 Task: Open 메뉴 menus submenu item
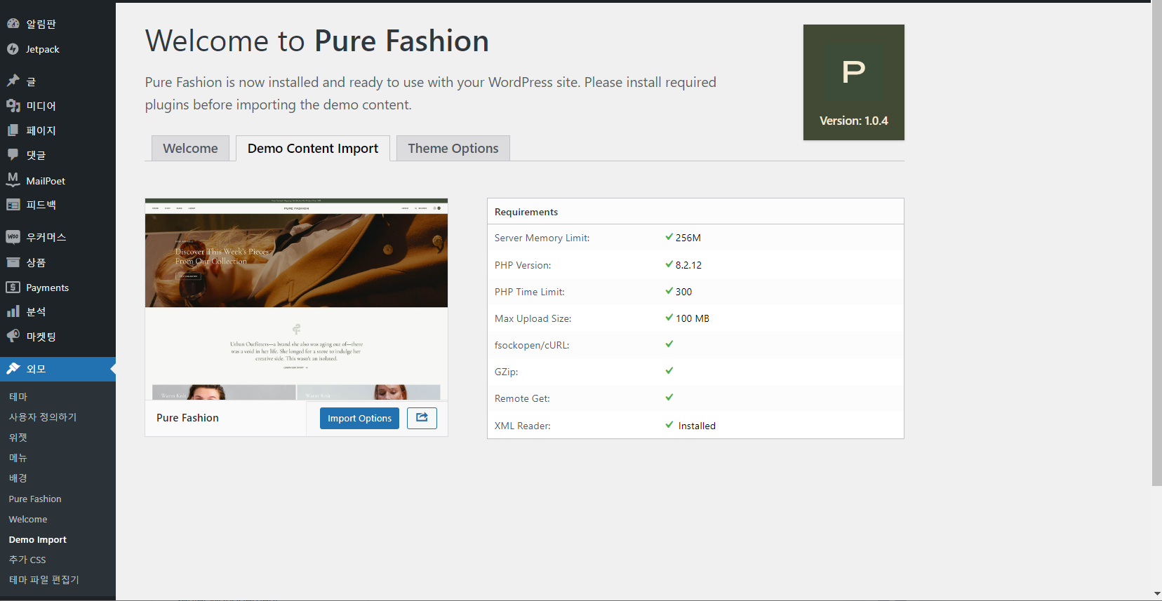[18, 458]
